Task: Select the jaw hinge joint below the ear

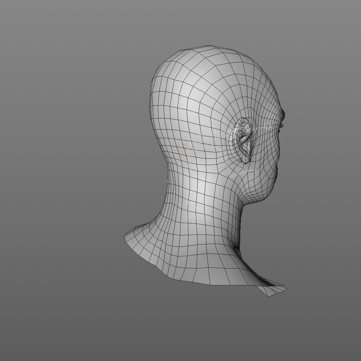Action: pyautogui.click(x=232, y=176)
